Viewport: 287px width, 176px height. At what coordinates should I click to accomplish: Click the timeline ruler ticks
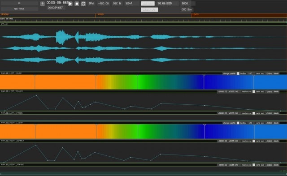[143, 20]
